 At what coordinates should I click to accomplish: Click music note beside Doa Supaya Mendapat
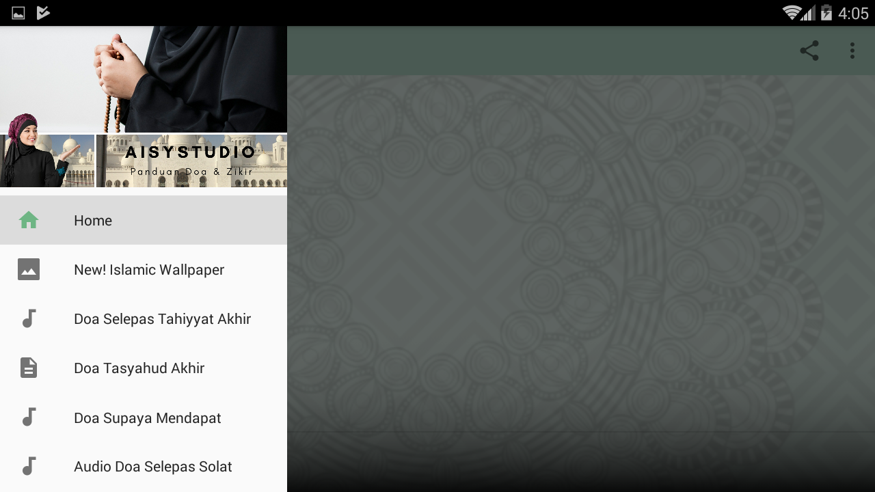(x=29, y=417)
